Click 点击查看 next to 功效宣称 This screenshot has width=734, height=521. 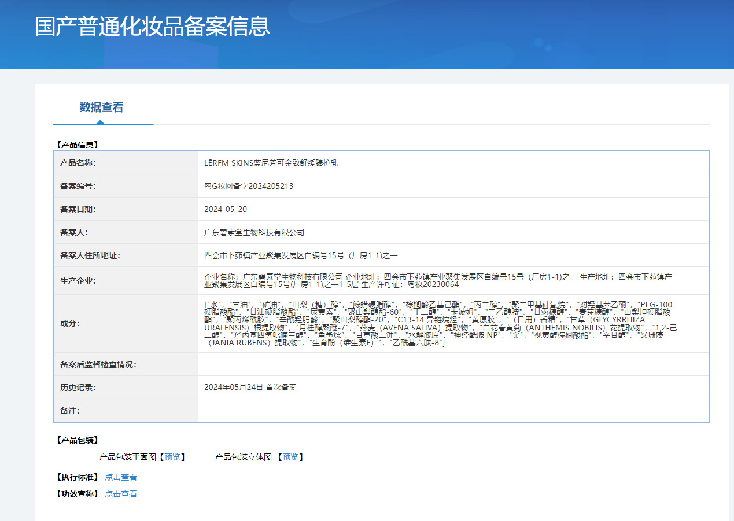click(x=121, y=494)
